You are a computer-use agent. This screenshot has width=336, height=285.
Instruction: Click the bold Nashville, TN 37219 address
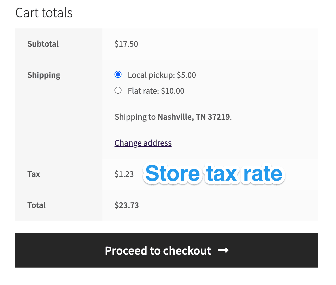(x=194, y=117)
